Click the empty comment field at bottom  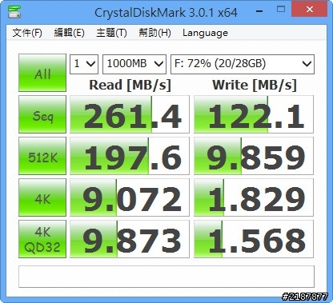tap(166, 277)
